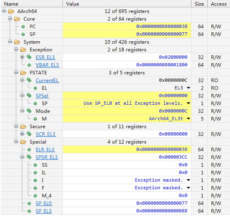Open the M field dropdown showing AArch64_EL3t
230x216 pixels.
tap(189, 119)
